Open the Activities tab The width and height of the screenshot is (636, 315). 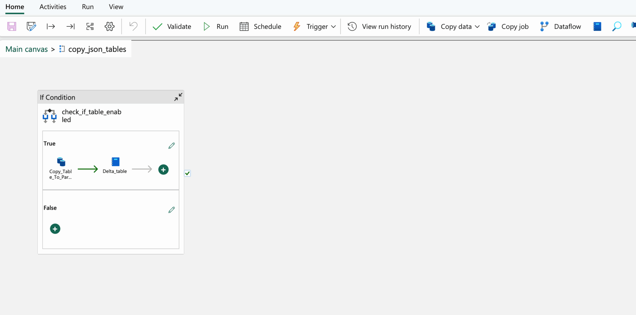53,7
